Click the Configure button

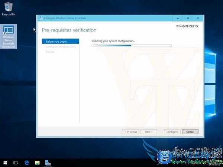point(172,132)
